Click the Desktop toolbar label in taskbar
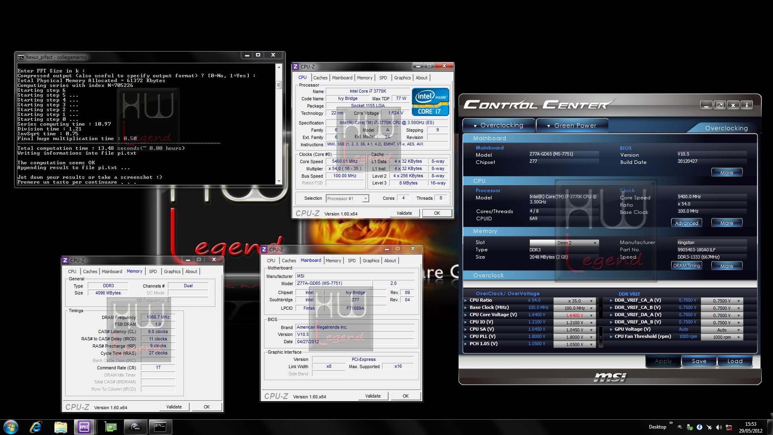The width and height of the screenshot is (773, 435). point(657,427)
